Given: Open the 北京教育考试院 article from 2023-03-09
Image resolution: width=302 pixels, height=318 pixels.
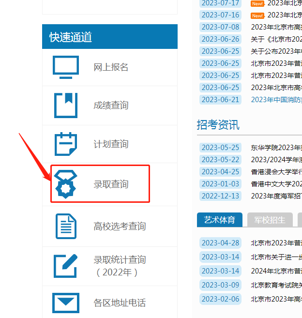Looking at the screenshot, I should click(x=276, y=285).
